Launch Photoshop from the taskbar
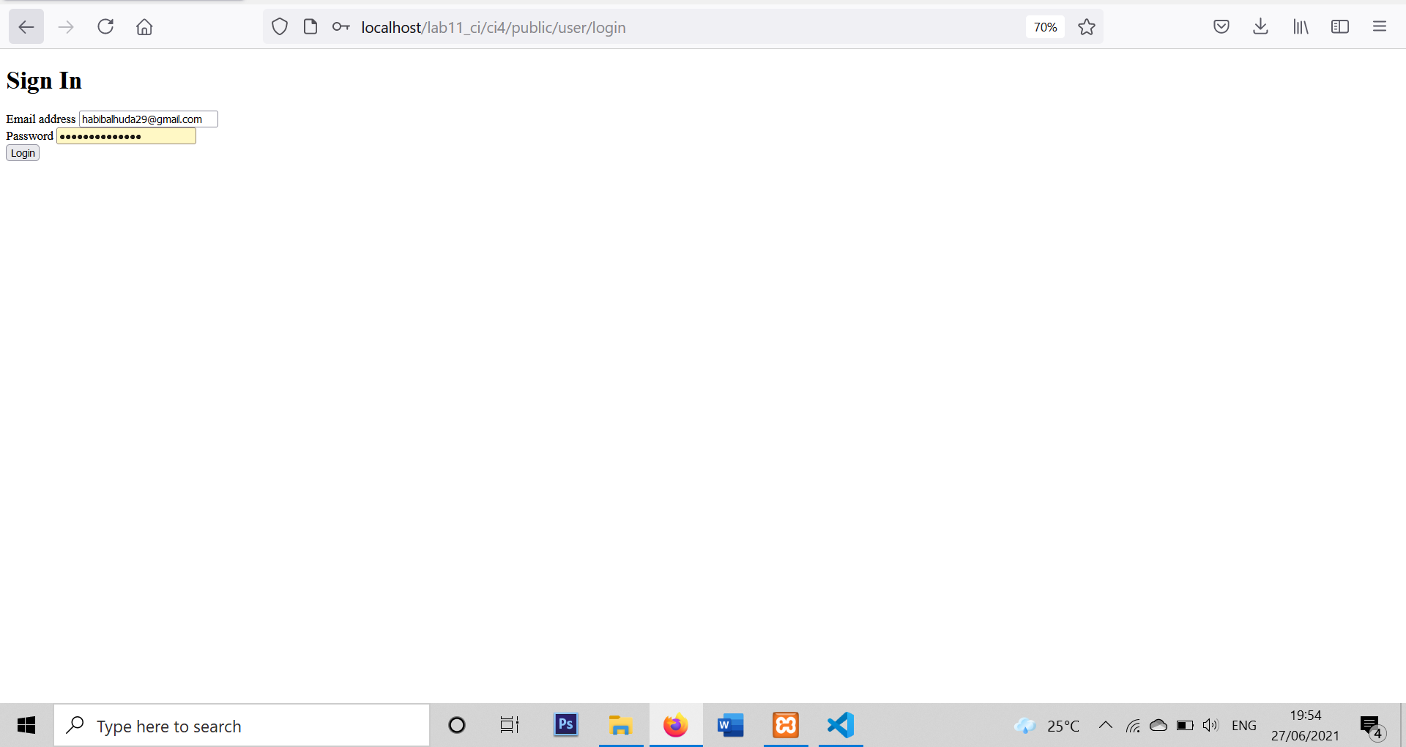The width and height of the screenshot is (1406, 747). point(565,725)
